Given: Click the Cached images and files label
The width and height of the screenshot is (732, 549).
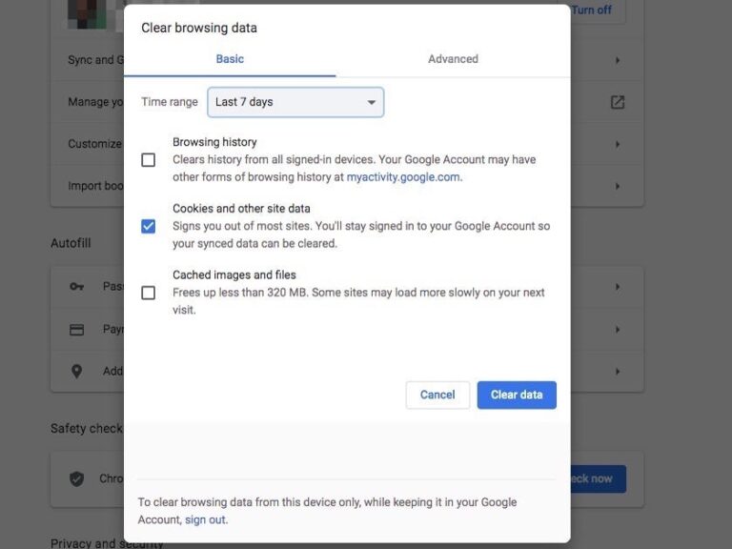Looking at the screenshot, I should pyautogui.click(x=234, y=274).
